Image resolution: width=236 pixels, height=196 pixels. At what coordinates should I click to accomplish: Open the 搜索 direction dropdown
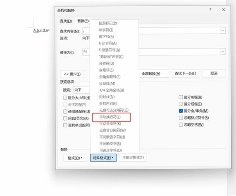(82, 90)
